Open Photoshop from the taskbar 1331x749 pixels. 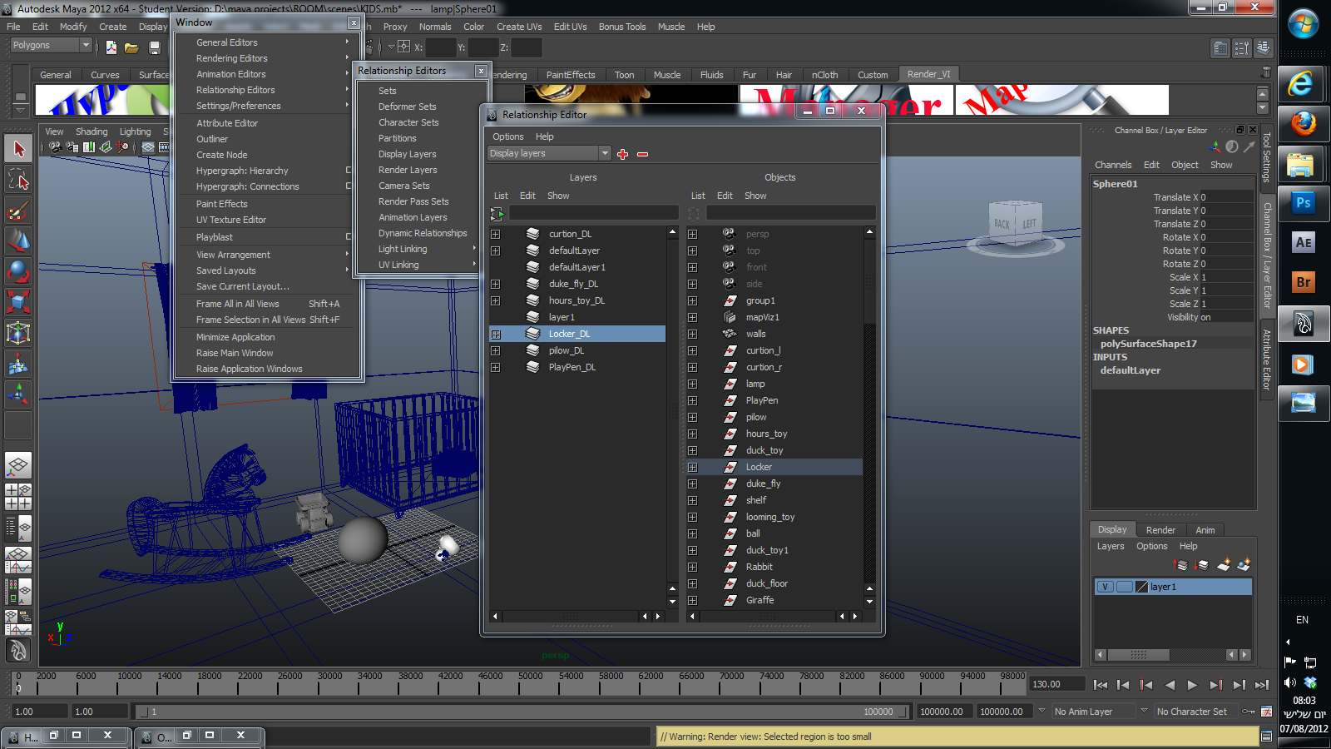[x=1303, y=203]
